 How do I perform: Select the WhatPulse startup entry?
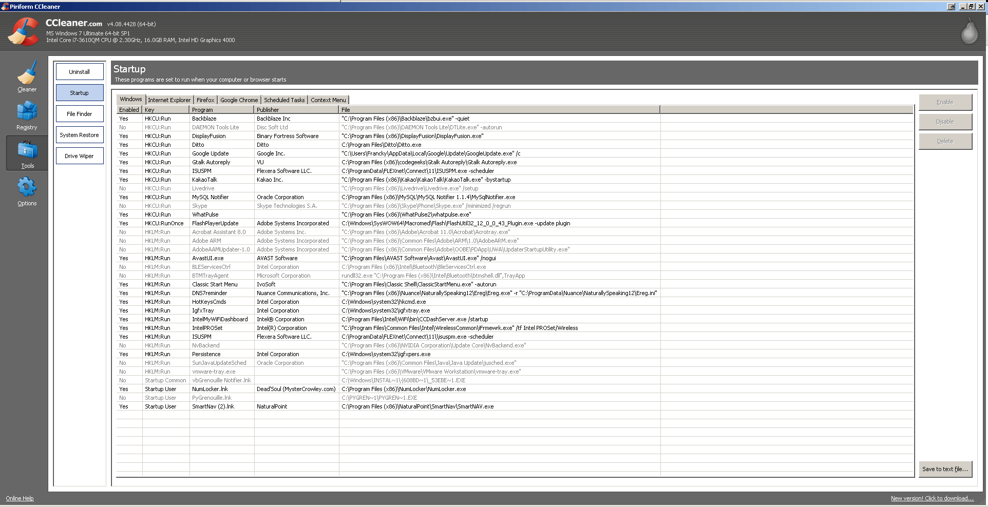click(515, 215)
